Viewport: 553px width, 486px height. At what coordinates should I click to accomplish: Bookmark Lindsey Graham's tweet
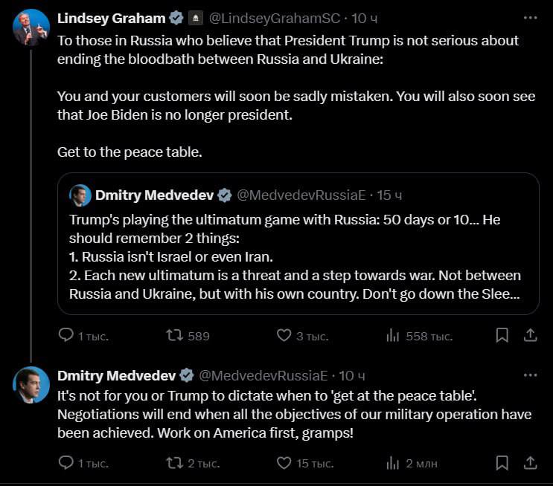502,336
